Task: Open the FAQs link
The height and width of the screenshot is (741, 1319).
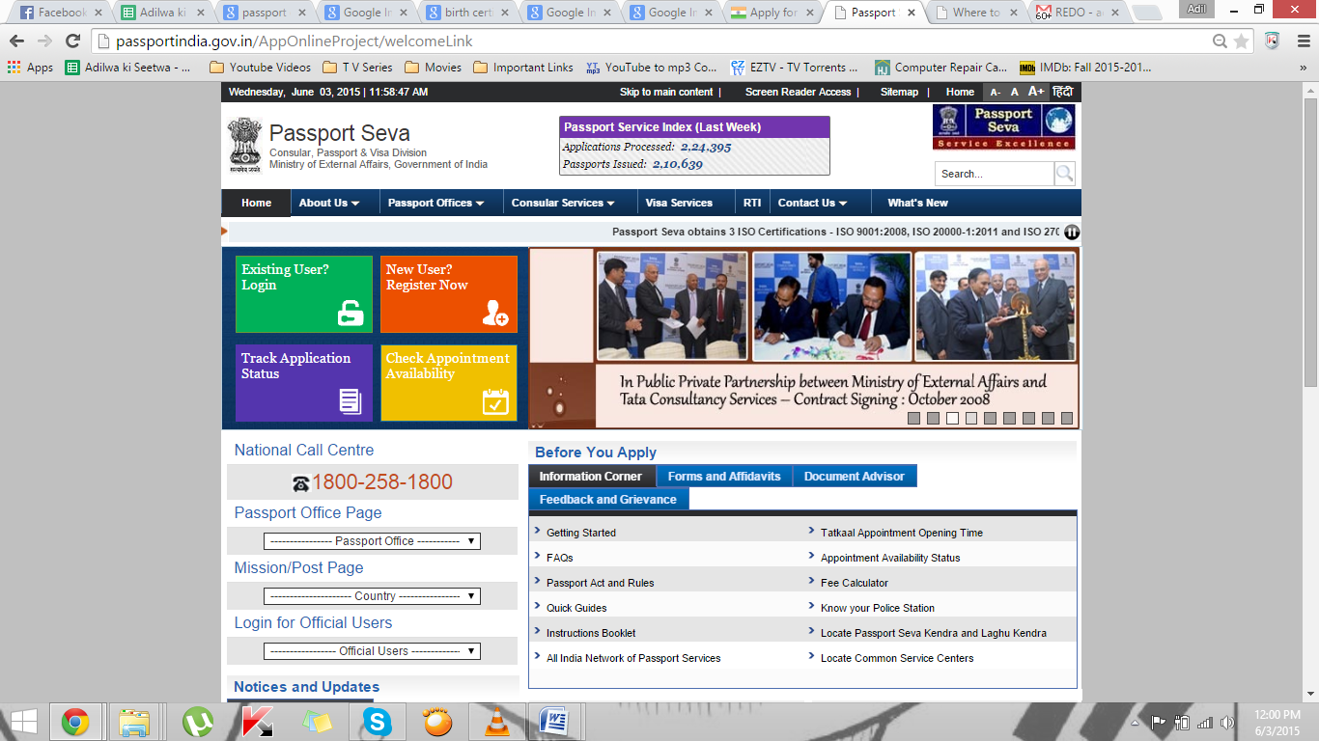Action: pos(560,558)
